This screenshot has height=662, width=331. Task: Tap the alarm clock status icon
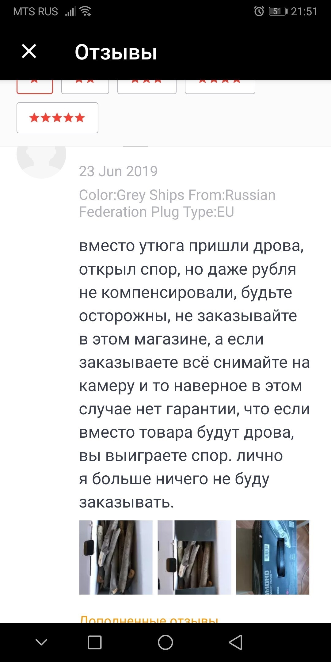coord(259,12)
